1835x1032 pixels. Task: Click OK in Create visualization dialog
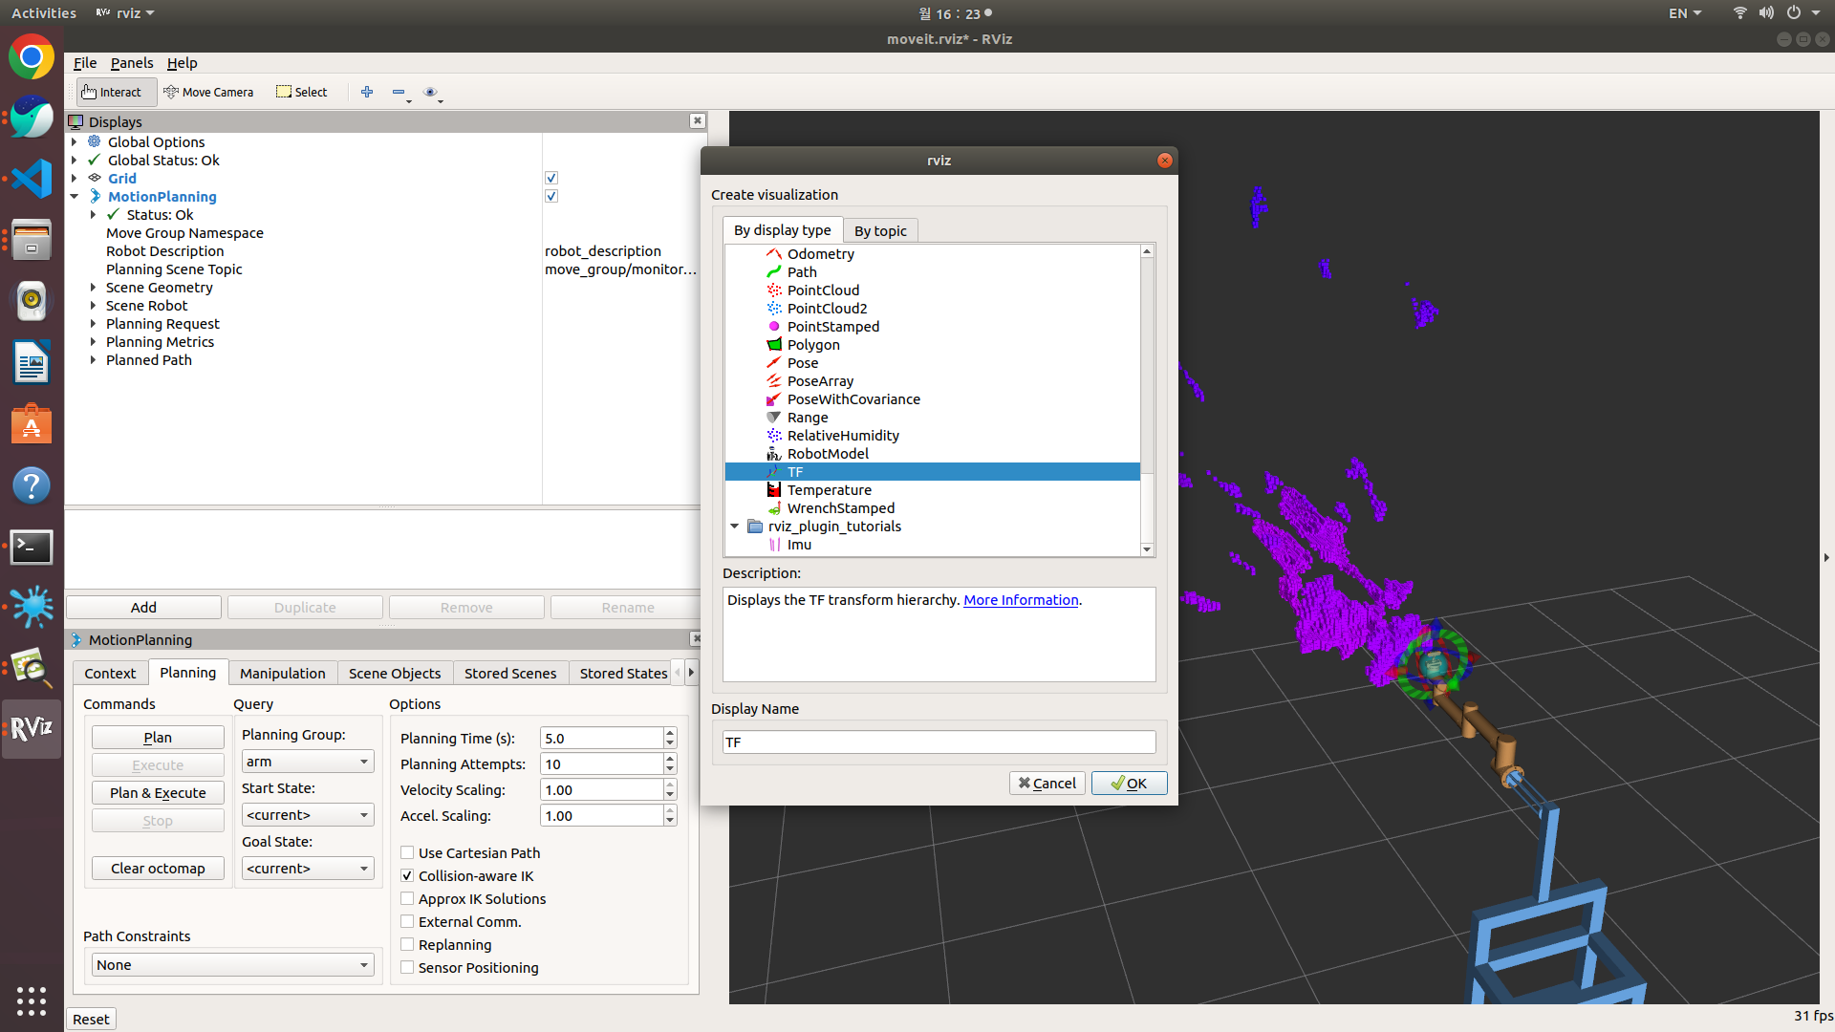(1129, 783)
